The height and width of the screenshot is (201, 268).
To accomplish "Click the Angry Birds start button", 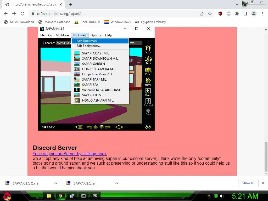I will coord(7,196).
